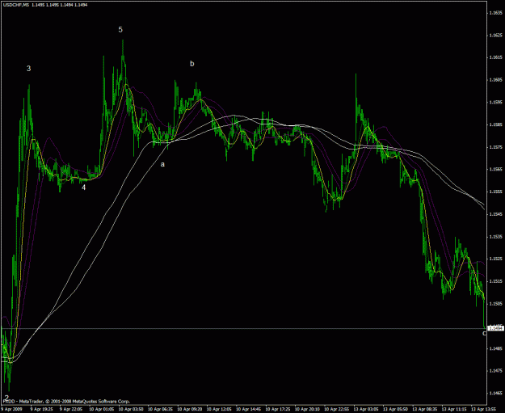Click the "9 Apr 22:05" time axis label
Screen dimensions: 505x413
[x=71, y=409]
